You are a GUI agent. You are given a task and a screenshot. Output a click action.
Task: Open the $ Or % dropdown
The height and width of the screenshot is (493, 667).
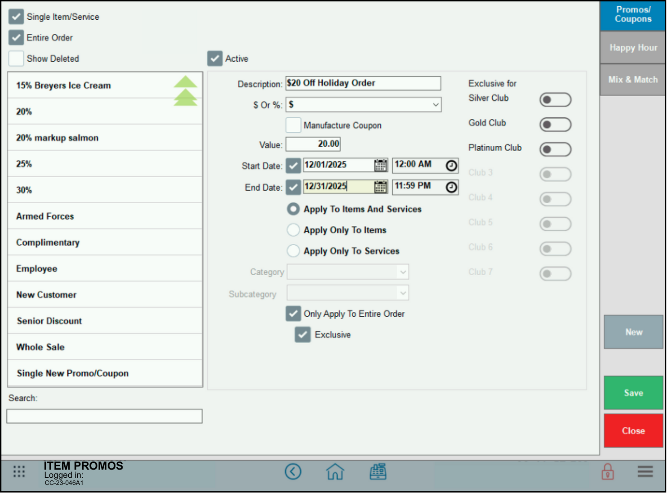pos(364,104)
